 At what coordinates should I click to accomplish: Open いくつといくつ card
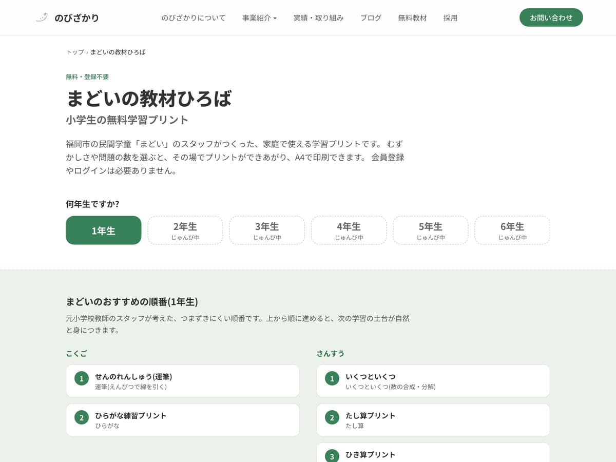pos(433,381)
